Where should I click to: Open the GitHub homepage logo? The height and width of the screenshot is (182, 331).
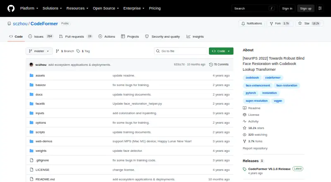point(11,8)
